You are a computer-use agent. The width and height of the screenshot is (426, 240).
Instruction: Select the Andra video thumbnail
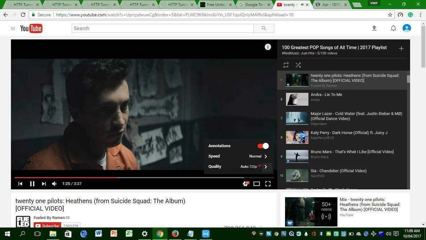click(297, 99)
